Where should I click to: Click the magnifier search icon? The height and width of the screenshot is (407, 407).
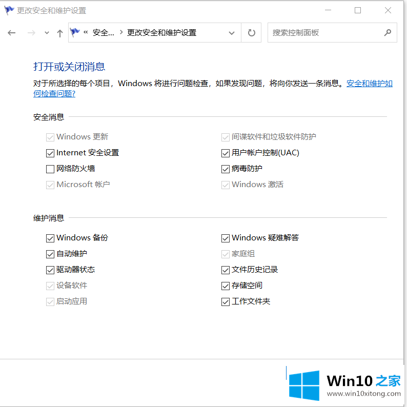tap(388, 33)
